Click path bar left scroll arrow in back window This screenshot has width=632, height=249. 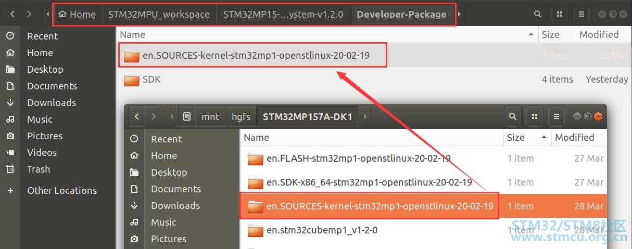click(x=48, y=14)
